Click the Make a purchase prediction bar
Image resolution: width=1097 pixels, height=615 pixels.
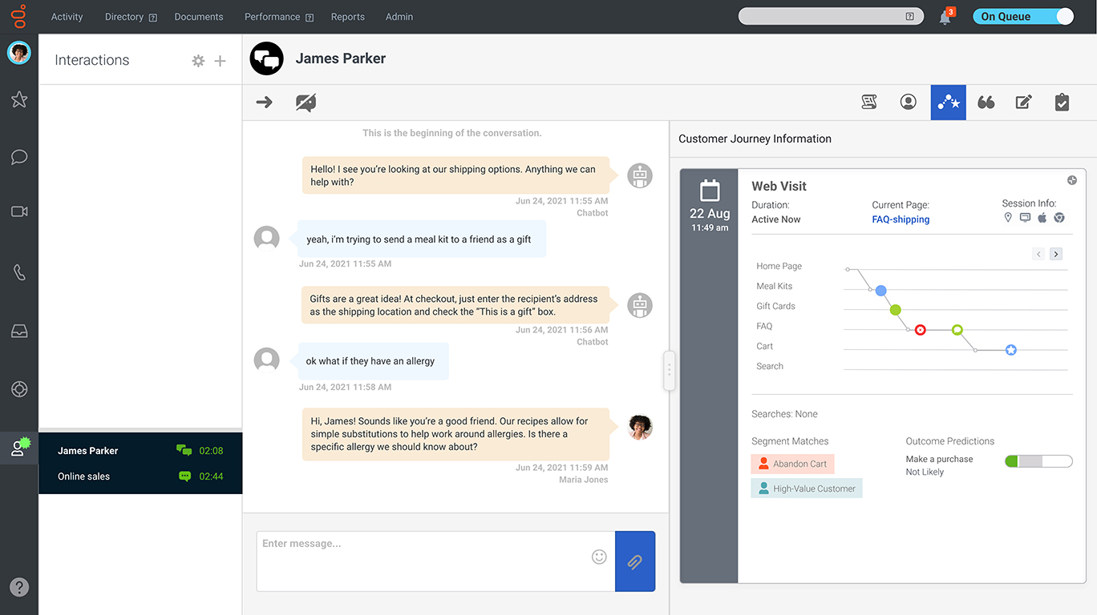[x=1038, y=461]
